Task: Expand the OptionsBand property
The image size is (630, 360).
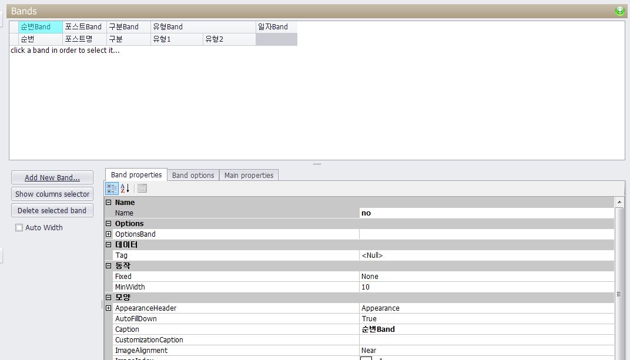Action: pos(109,234)
